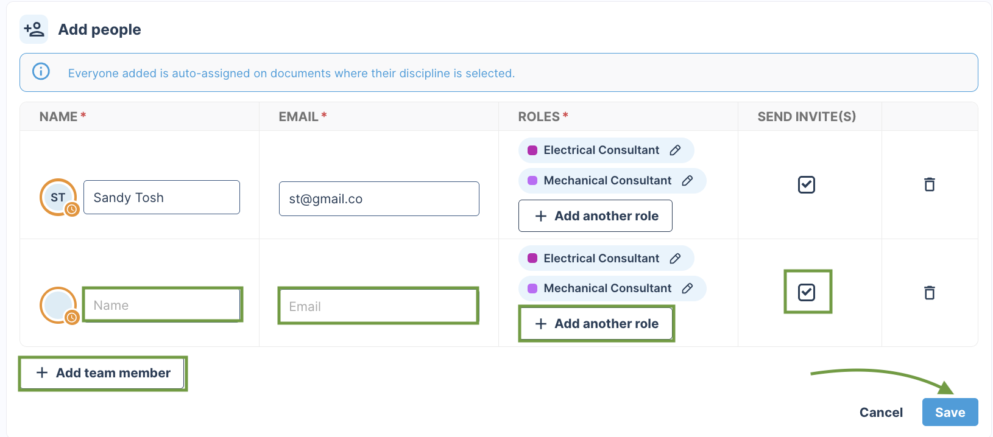Cancel adding people

click(x=881, y=412)
